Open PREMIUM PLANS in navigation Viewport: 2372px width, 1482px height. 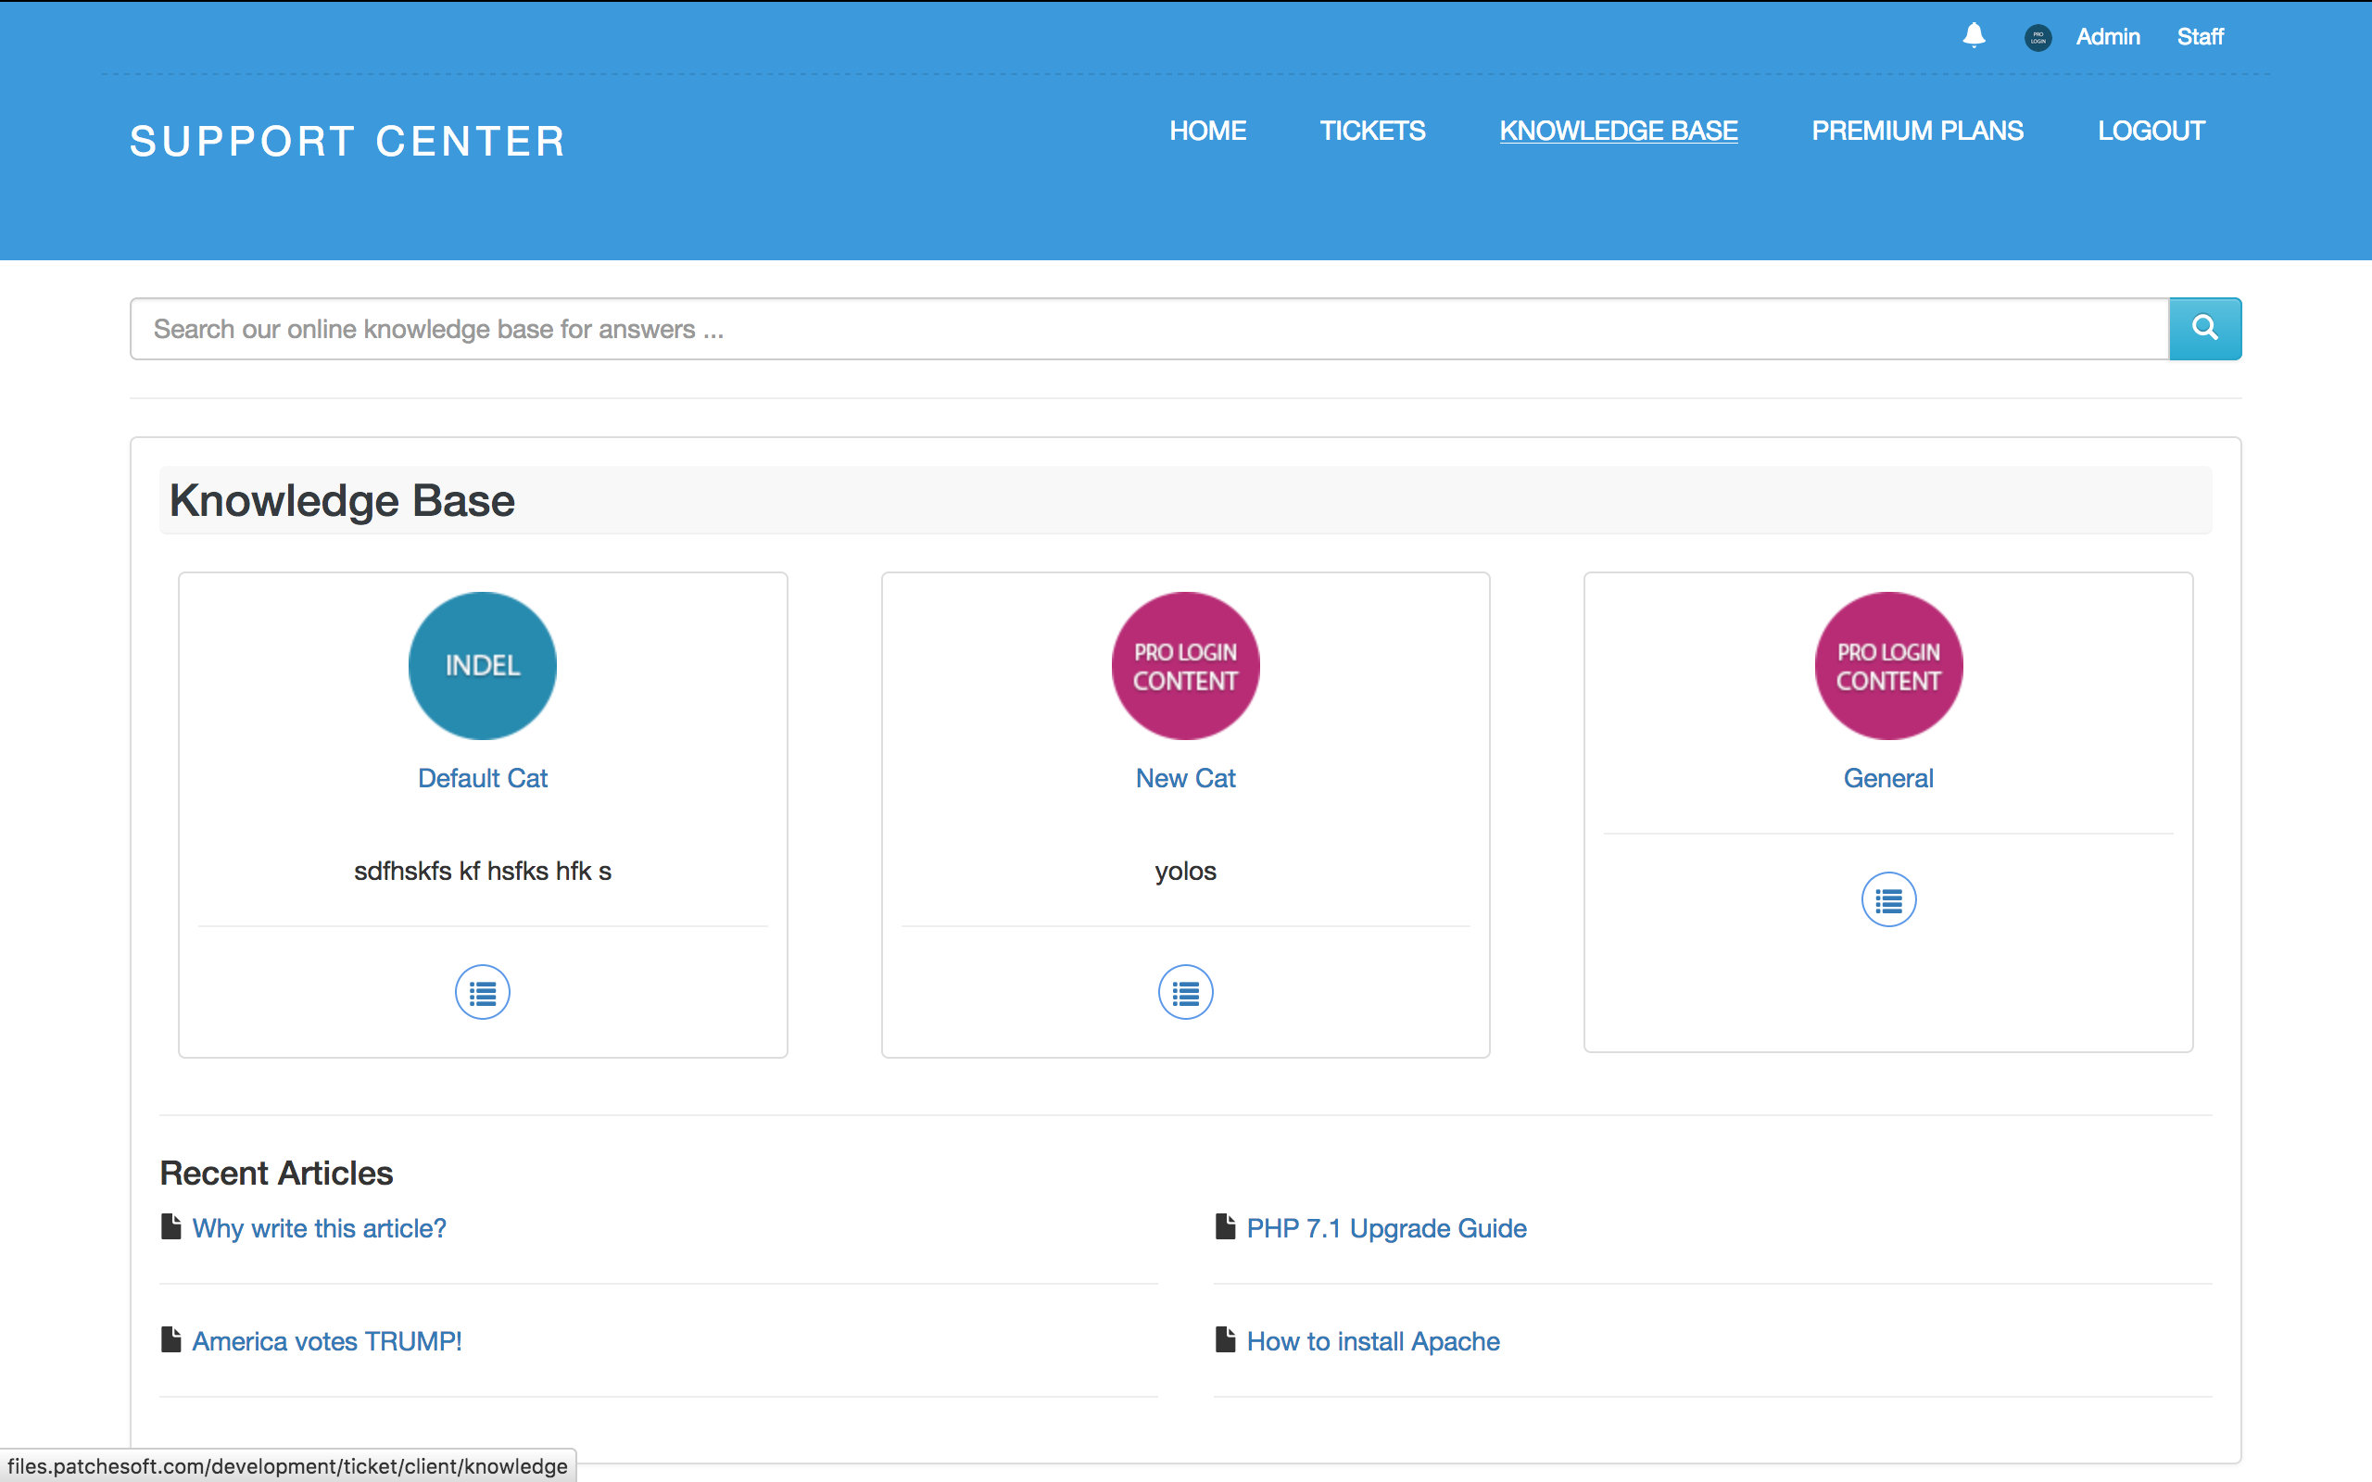point(1917,131)
